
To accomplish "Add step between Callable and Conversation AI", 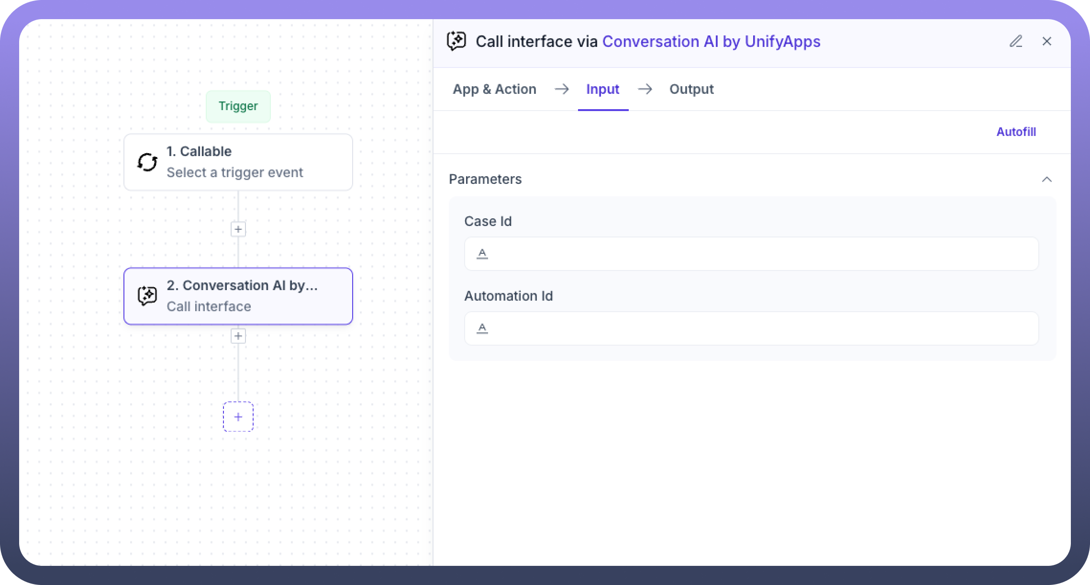I will pos(238,229).
